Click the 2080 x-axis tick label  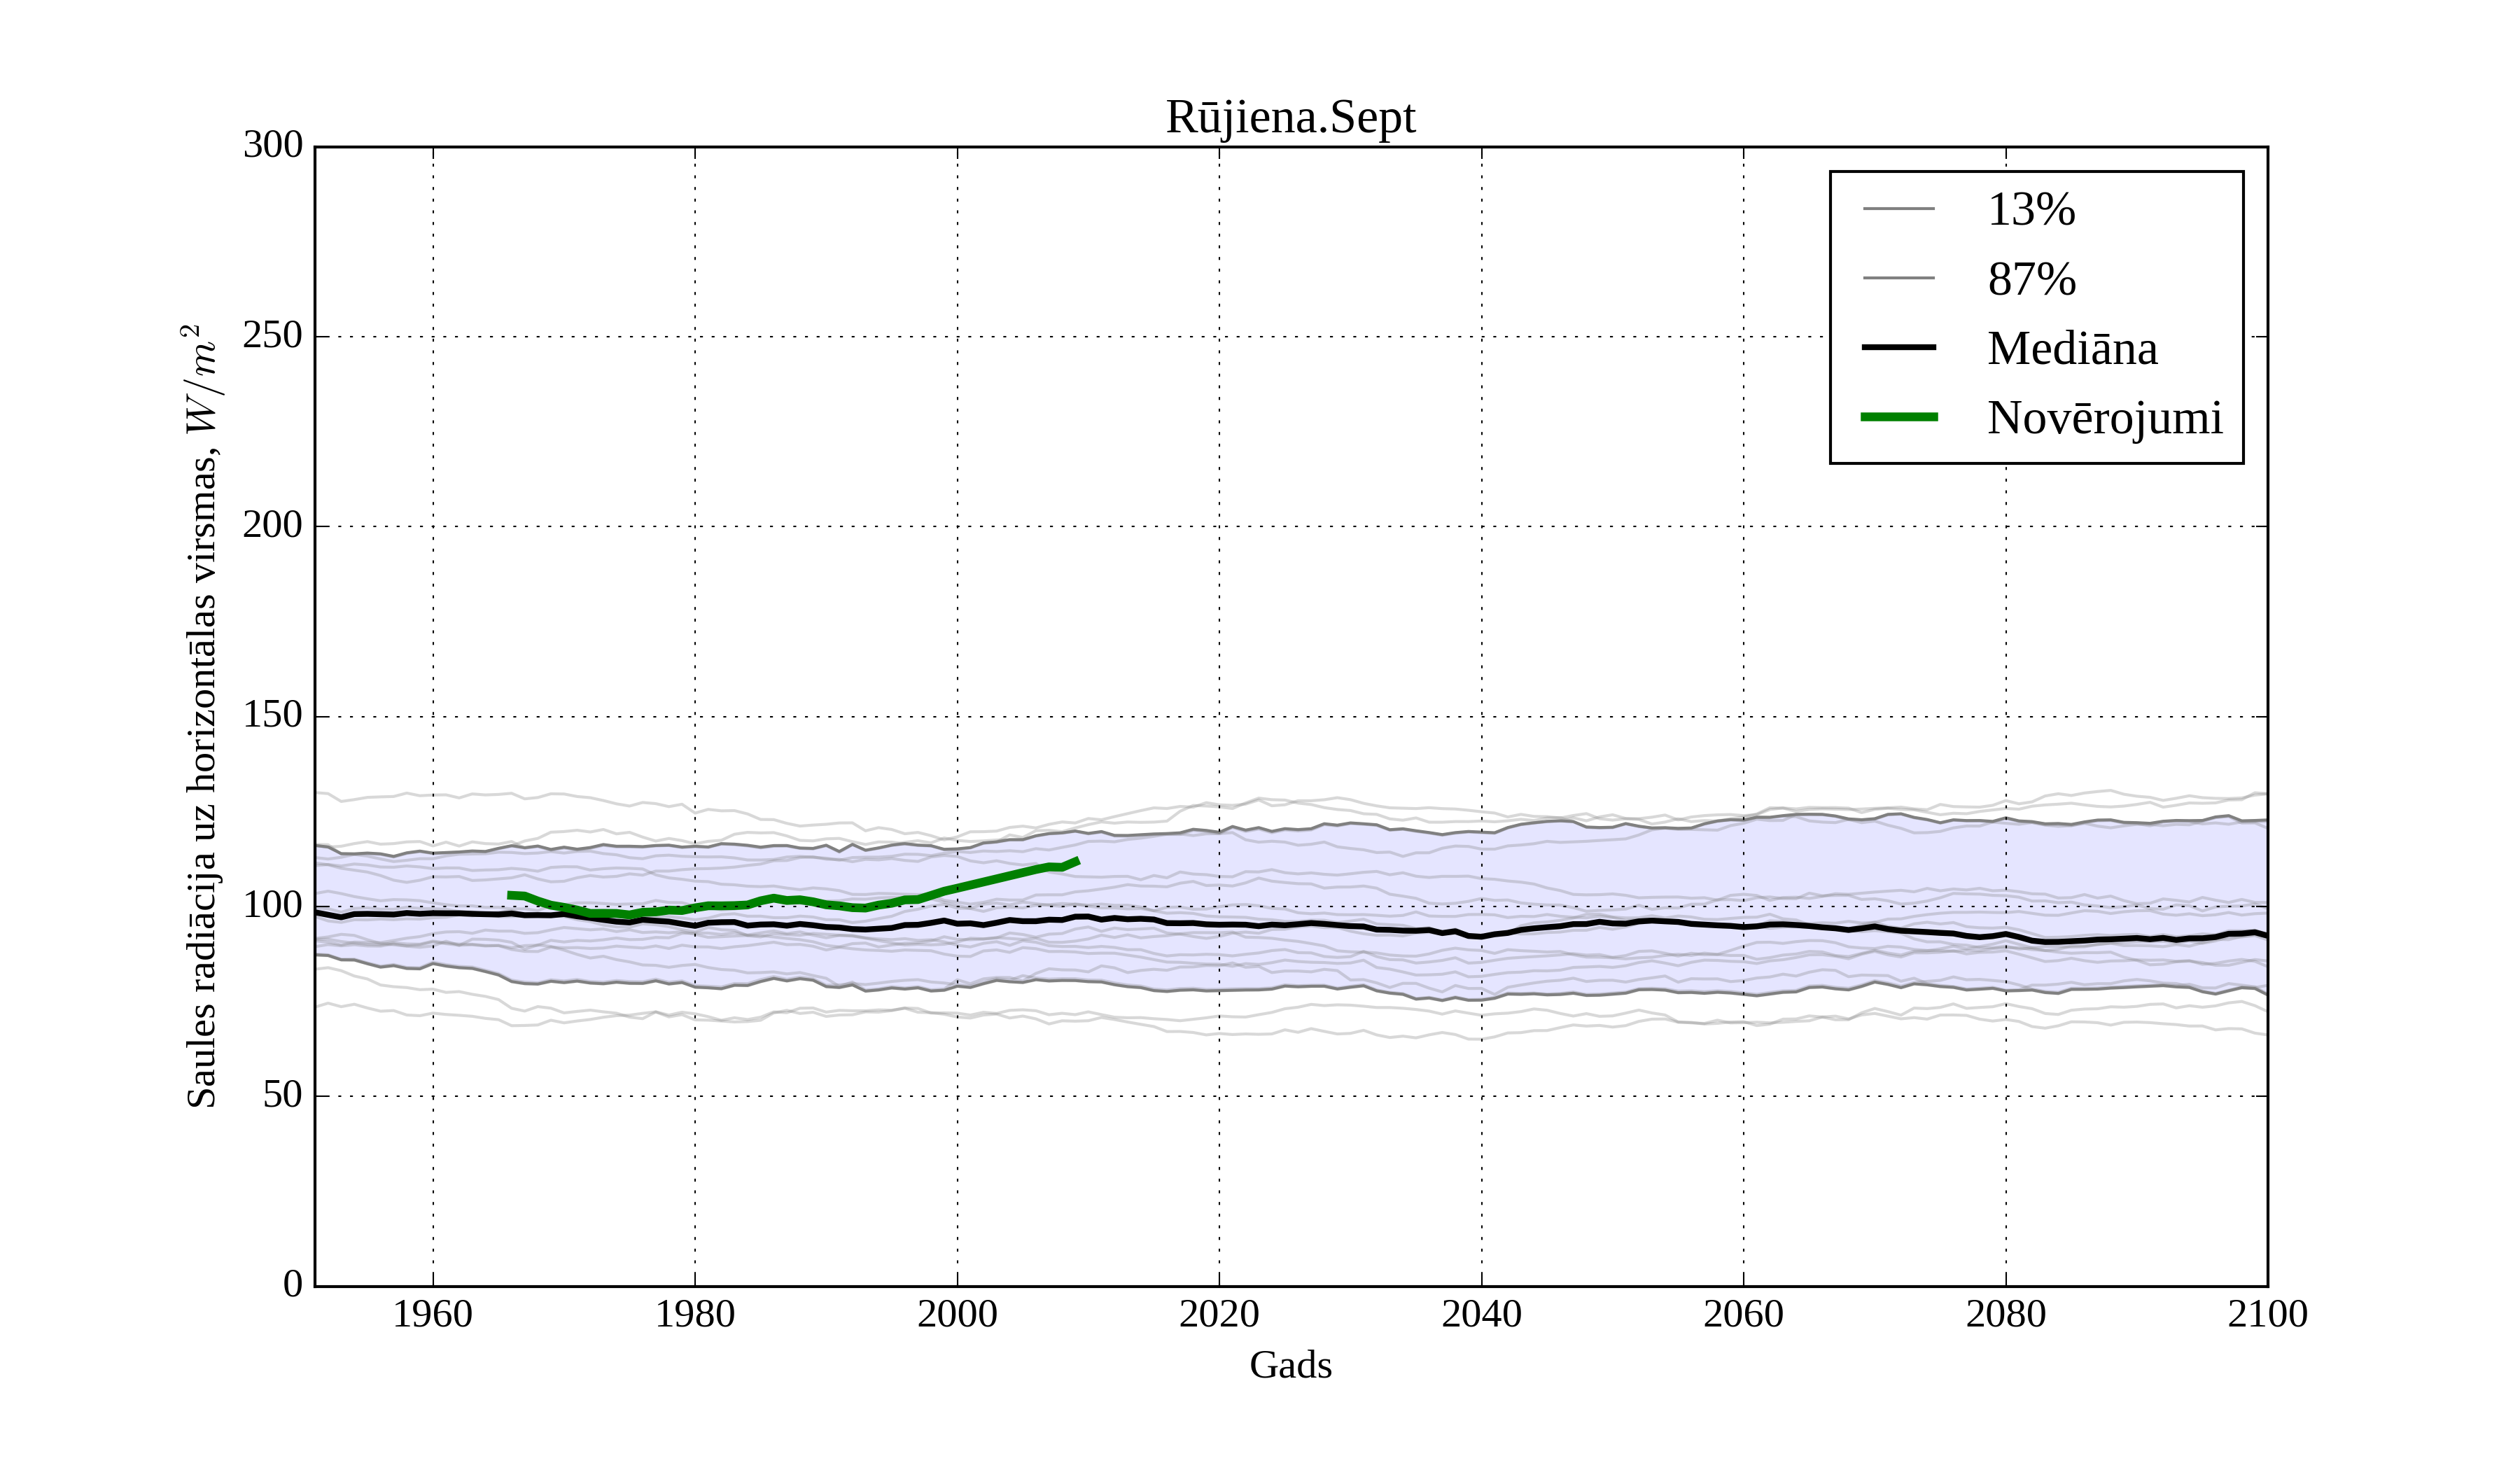coord(2005,1314)
